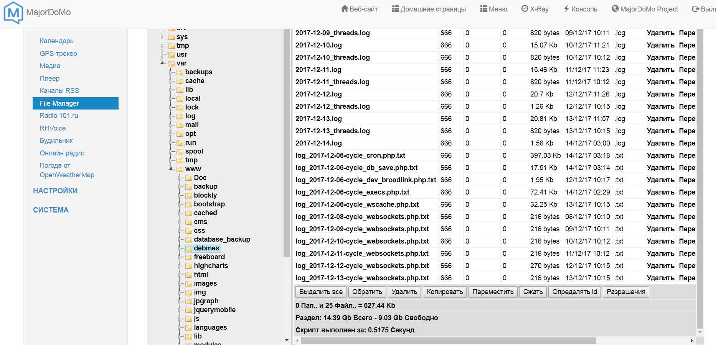
Task: Click the sign-out icon in the navbar
Action: point(696,9)
